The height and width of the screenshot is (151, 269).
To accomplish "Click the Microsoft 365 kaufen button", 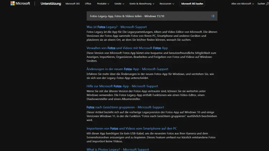I will (x=192, y=4).
